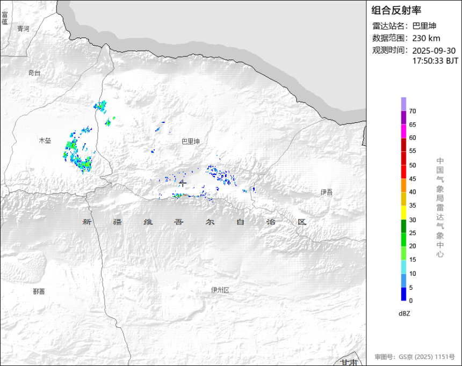Click the observation time 17:50:33 BJT

click(x=435, y=61)
